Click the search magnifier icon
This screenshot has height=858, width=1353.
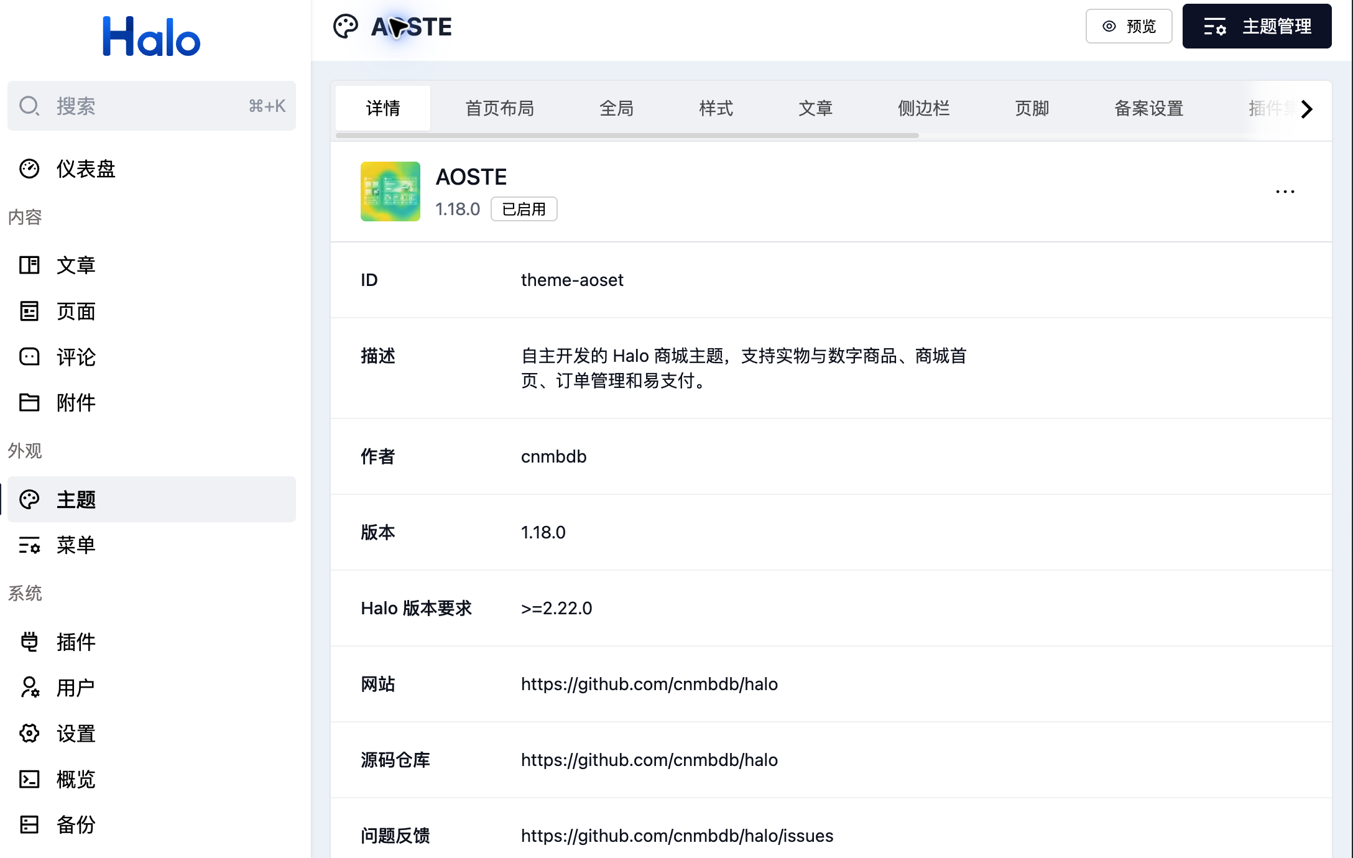(x=29, y=106)
